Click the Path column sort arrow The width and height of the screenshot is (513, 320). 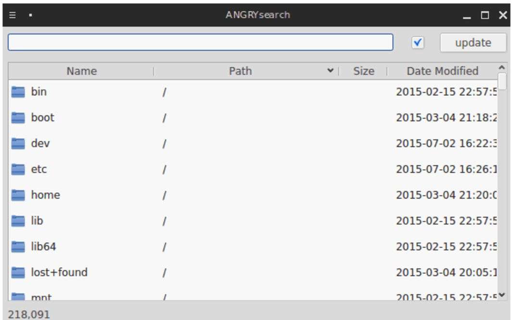tap(330, 71)
